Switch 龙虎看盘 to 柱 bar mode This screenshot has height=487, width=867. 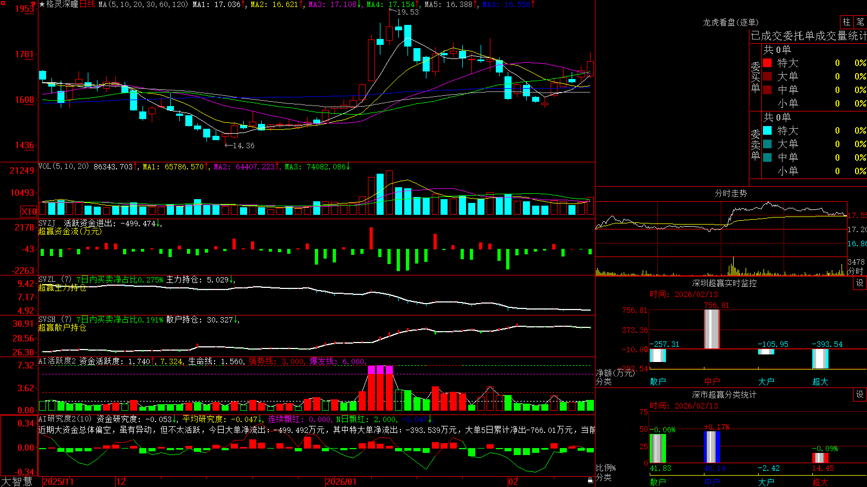pos(846,22)
